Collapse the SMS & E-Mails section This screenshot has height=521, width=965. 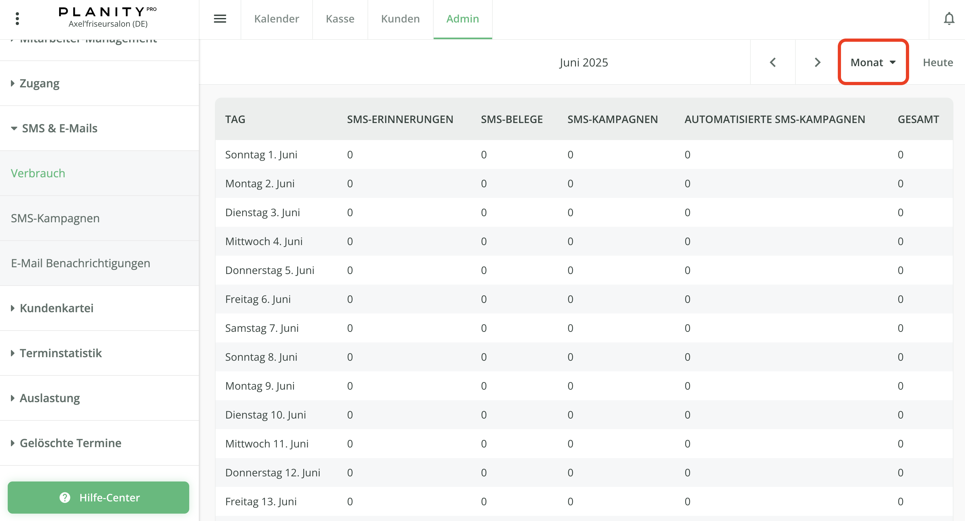point(59,128)
